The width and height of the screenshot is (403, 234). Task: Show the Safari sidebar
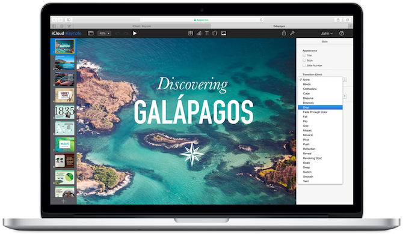69,20
